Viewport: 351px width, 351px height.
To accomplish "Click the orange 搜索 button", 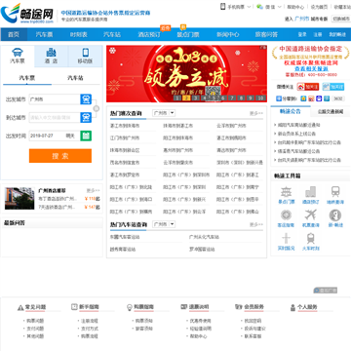I will point(60,156).
